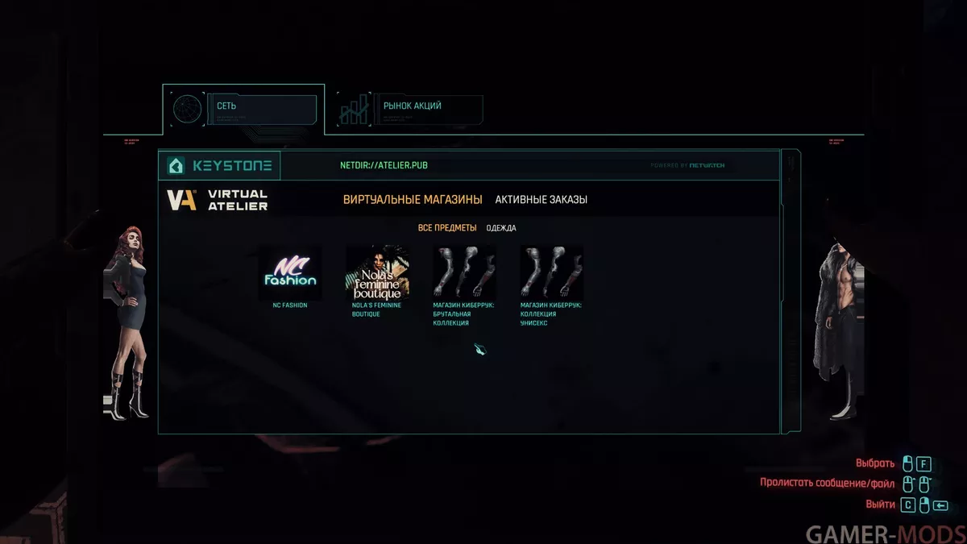The width and height of the screenshot is (967, 544).
Task: Open the Коллекция унисекс cyberarms store image
Action: [x=552, y=272]
